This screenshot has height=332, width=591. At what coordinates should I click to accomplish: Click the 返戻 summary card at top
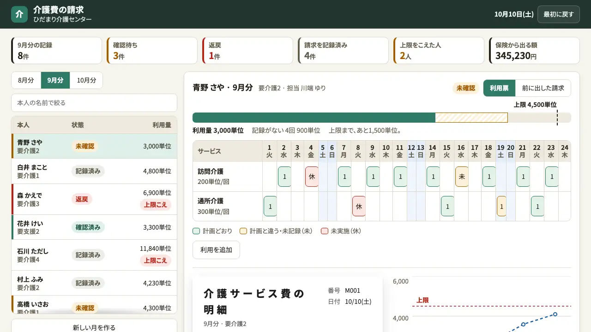click(247, 51)
